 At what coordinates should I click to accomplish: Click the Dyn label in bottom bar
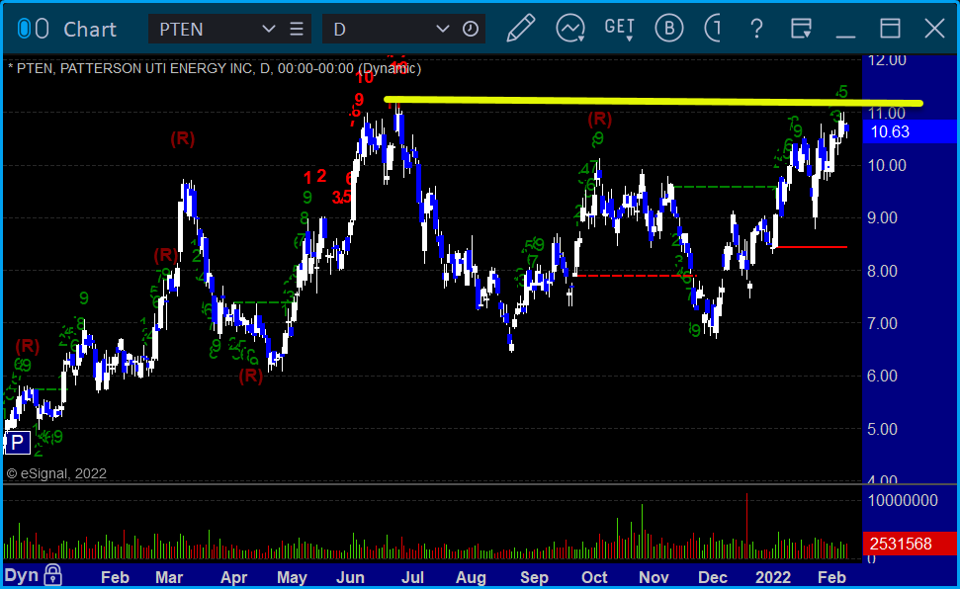tap(22, 575)
